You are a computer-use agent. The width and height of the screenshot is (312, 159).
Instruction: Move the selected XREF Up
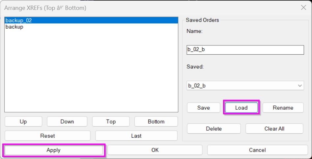(23, 121)
